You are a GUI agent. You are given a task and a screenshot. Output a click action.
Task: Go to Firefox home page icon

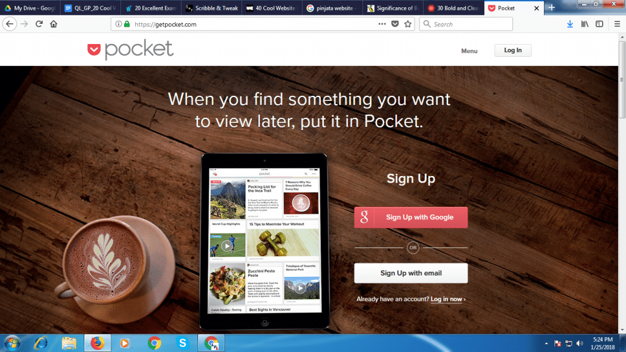point(54,24)
